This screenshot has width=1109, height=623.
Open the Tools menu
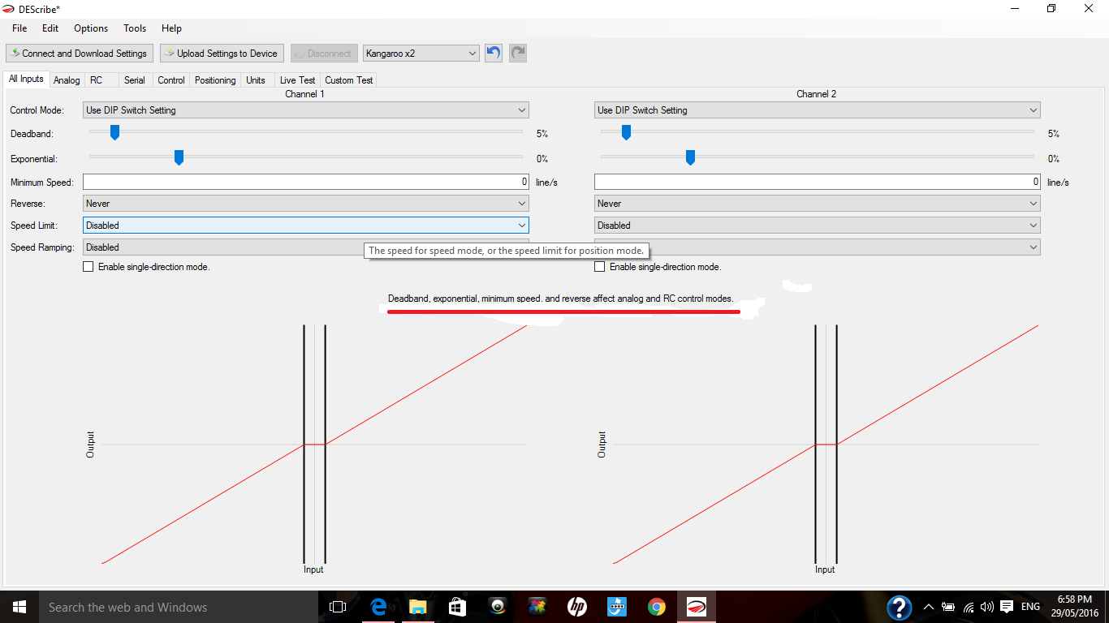coord(135,28)
